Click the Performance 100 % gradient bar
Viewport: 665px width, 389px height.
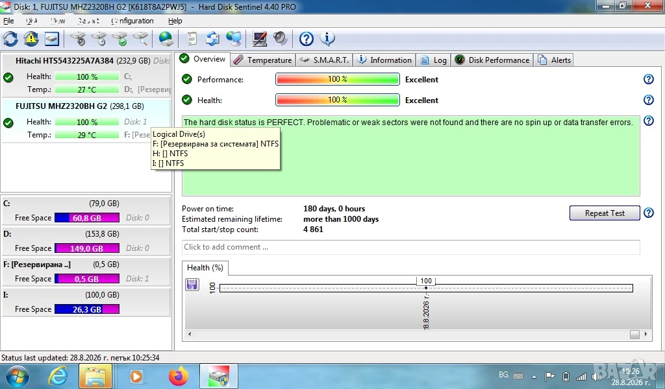[338, 79]
